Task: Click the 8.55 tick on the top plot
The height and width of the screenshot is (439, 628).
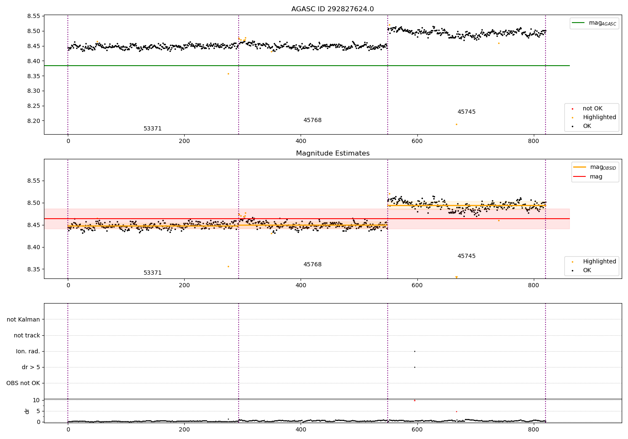Action: [34, 16]
